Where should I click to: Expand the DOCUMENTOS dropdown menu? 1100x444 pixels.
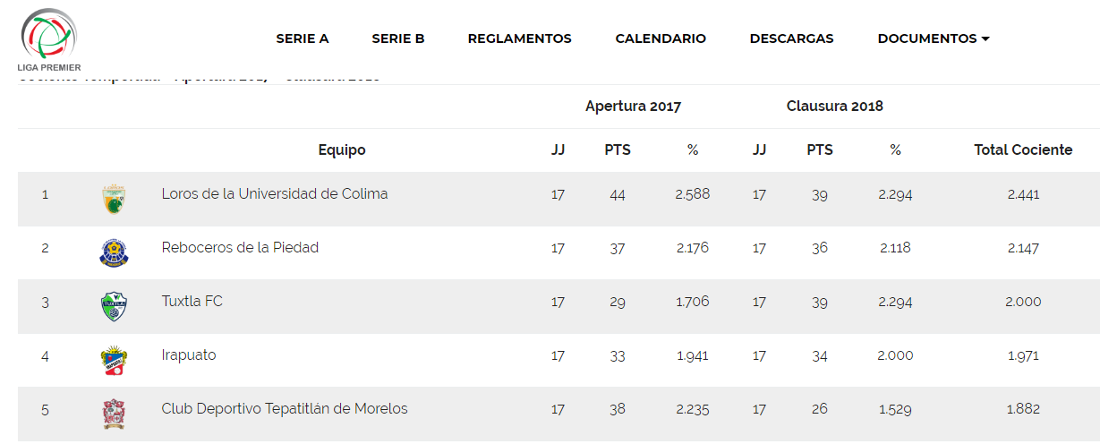click(x=934, y=38)
